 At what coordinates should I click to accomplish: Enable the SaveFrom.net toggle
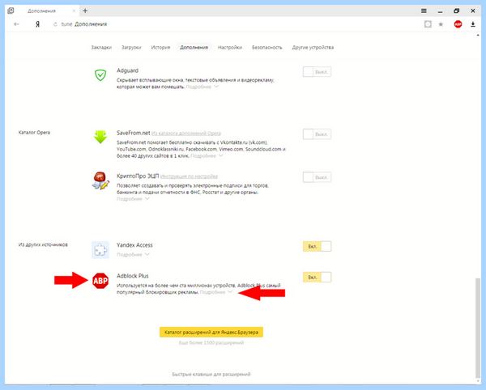pos(317,134)
